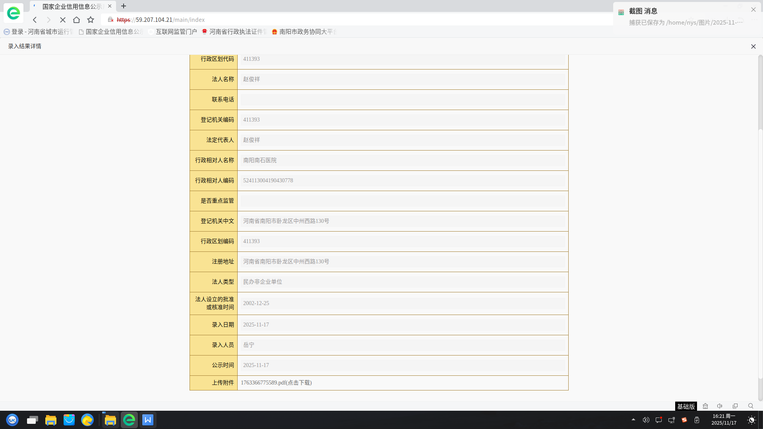Click the multi-window icon in browser status bar
The image size is (763, 429).
(x=735, y=406)
